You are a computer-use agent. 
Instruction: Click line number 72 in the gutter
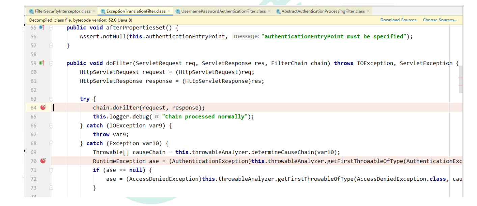(33, 179)
